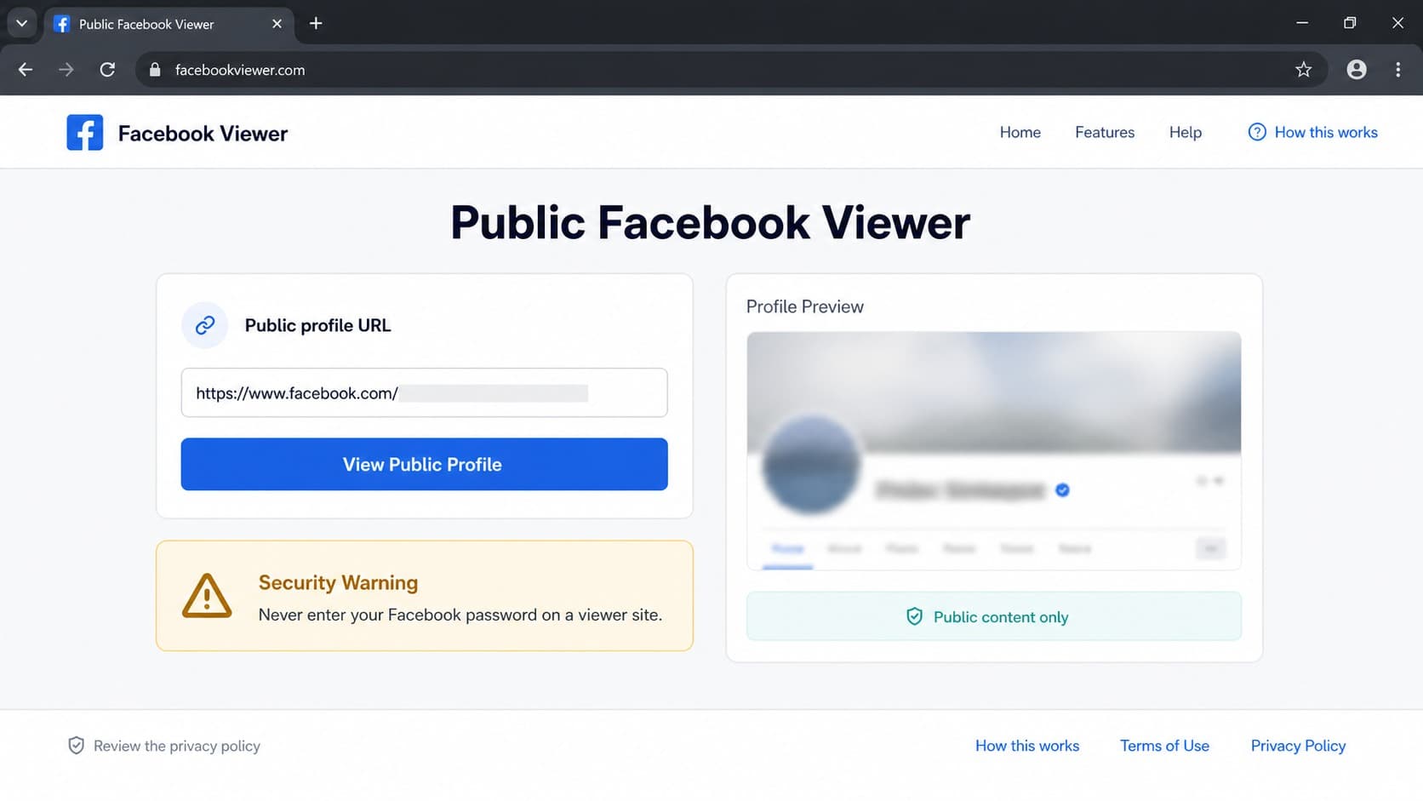Screen dimensions: 1423x801
Task: Close the Public Facebook Viewer tab
Action: point(277,24)
